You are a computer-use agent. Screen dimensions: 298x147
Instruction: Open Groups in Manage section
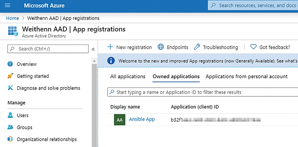click(24, 127)
